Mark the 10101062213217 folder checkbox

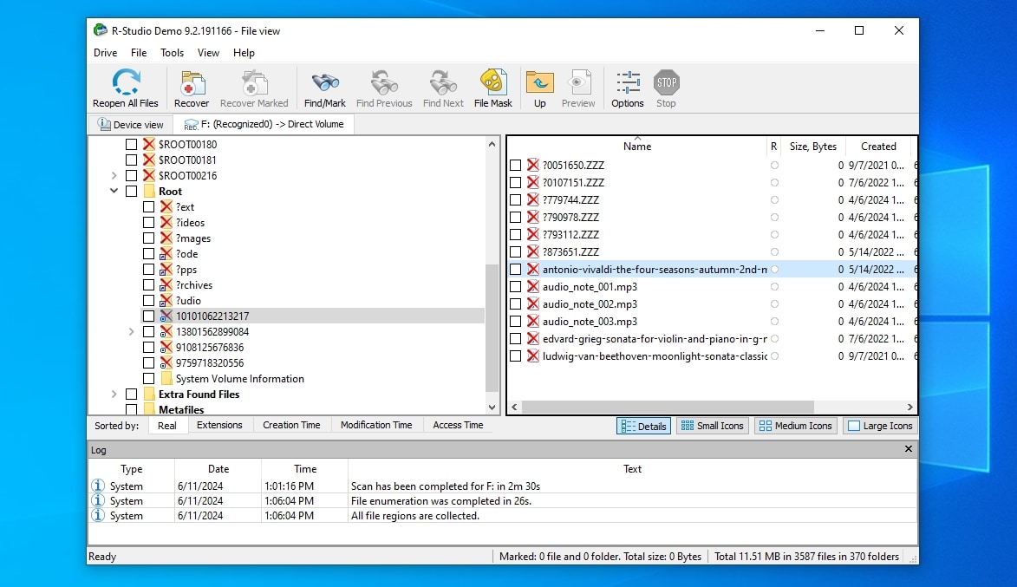[x=148, y=316]
